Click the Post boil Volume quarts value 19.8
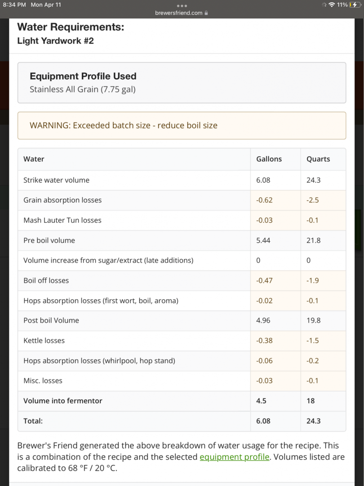 pyautogui.click(x=313, y=320)
